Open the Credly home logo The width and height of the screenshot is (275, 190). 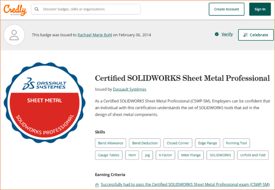(x=15, y=10)
